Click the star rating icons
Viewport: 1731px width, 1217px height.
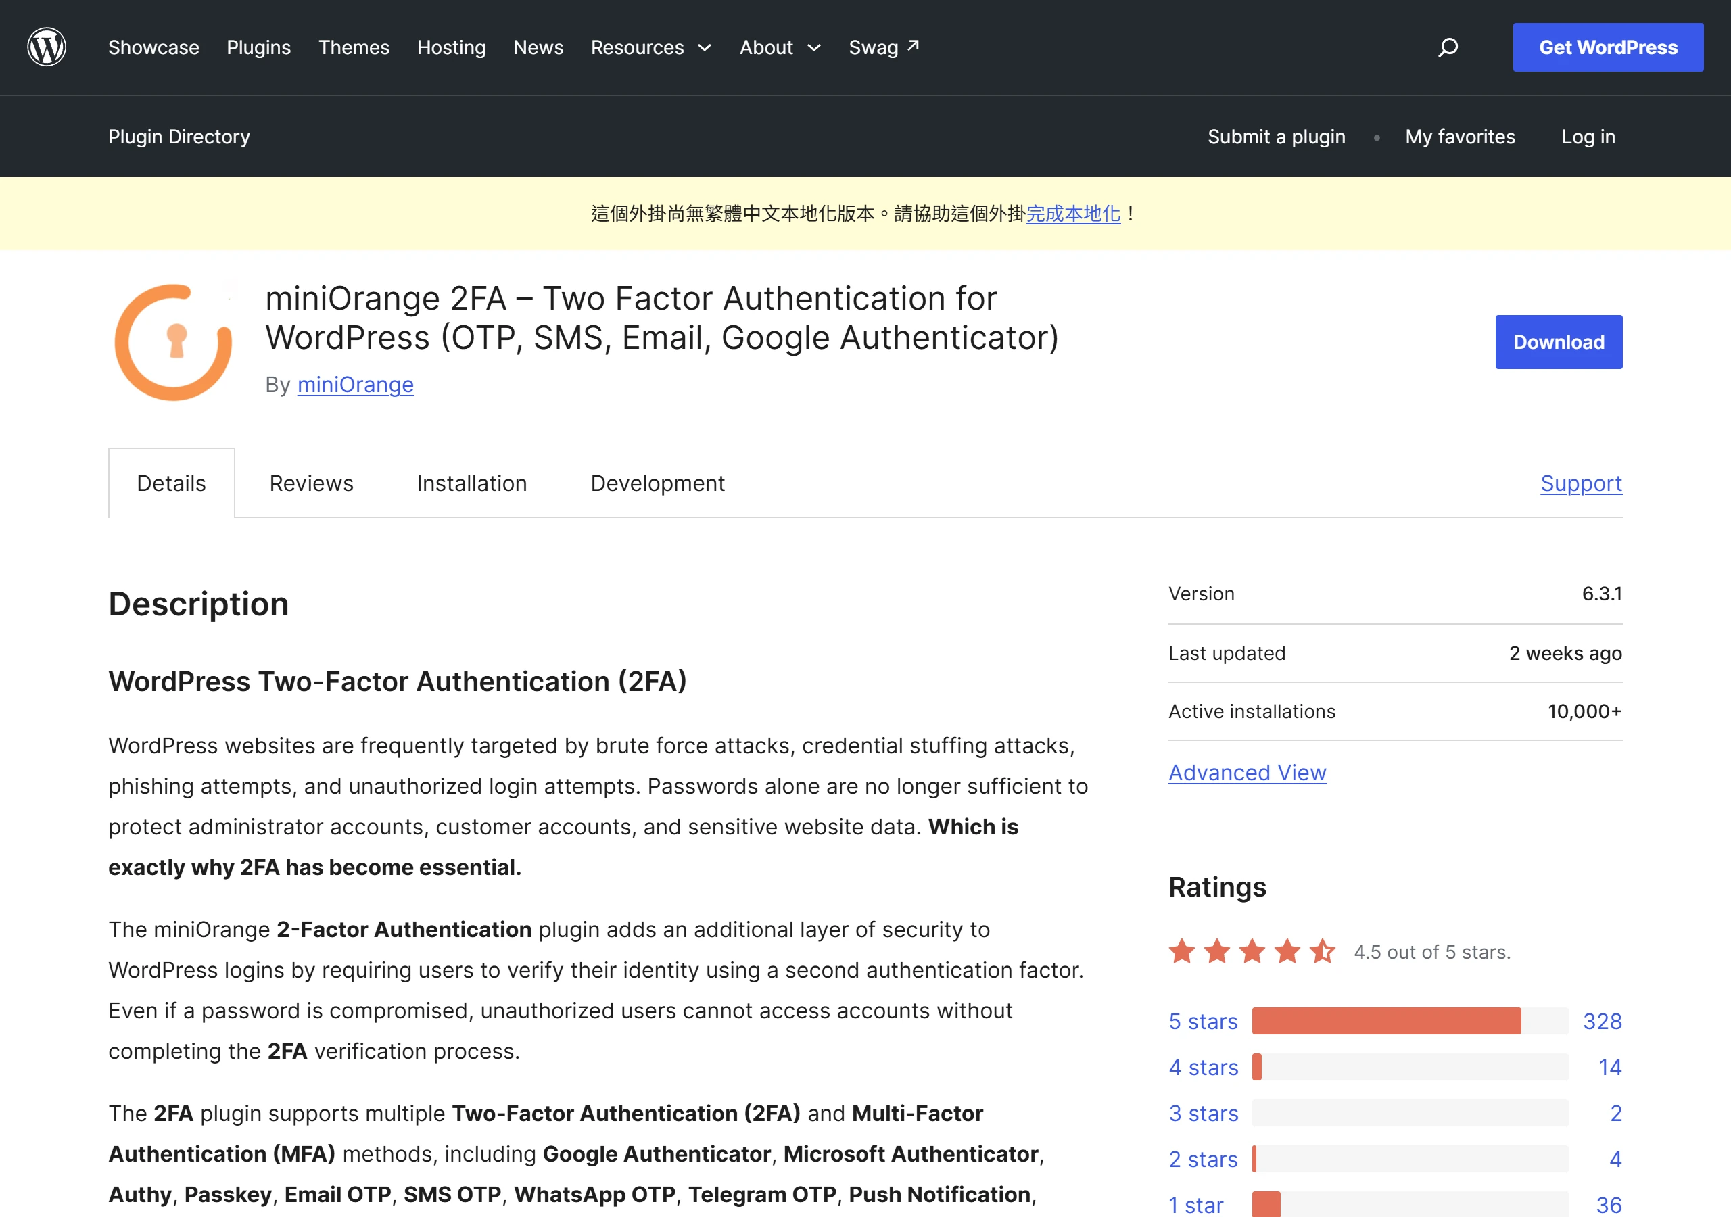tap(1252, 951)
